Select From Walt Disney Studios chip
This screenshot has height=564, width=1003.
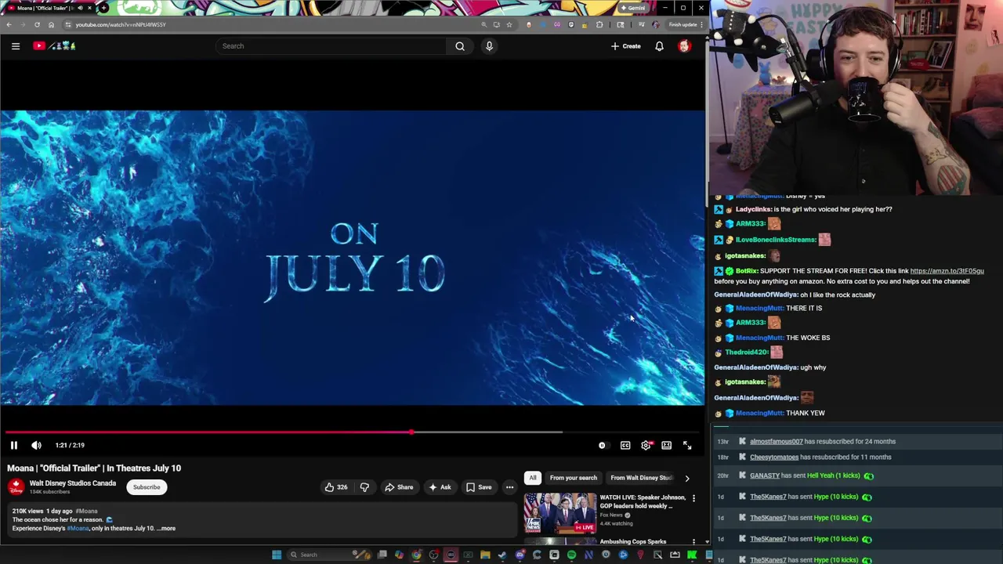(x=641, y=478)
